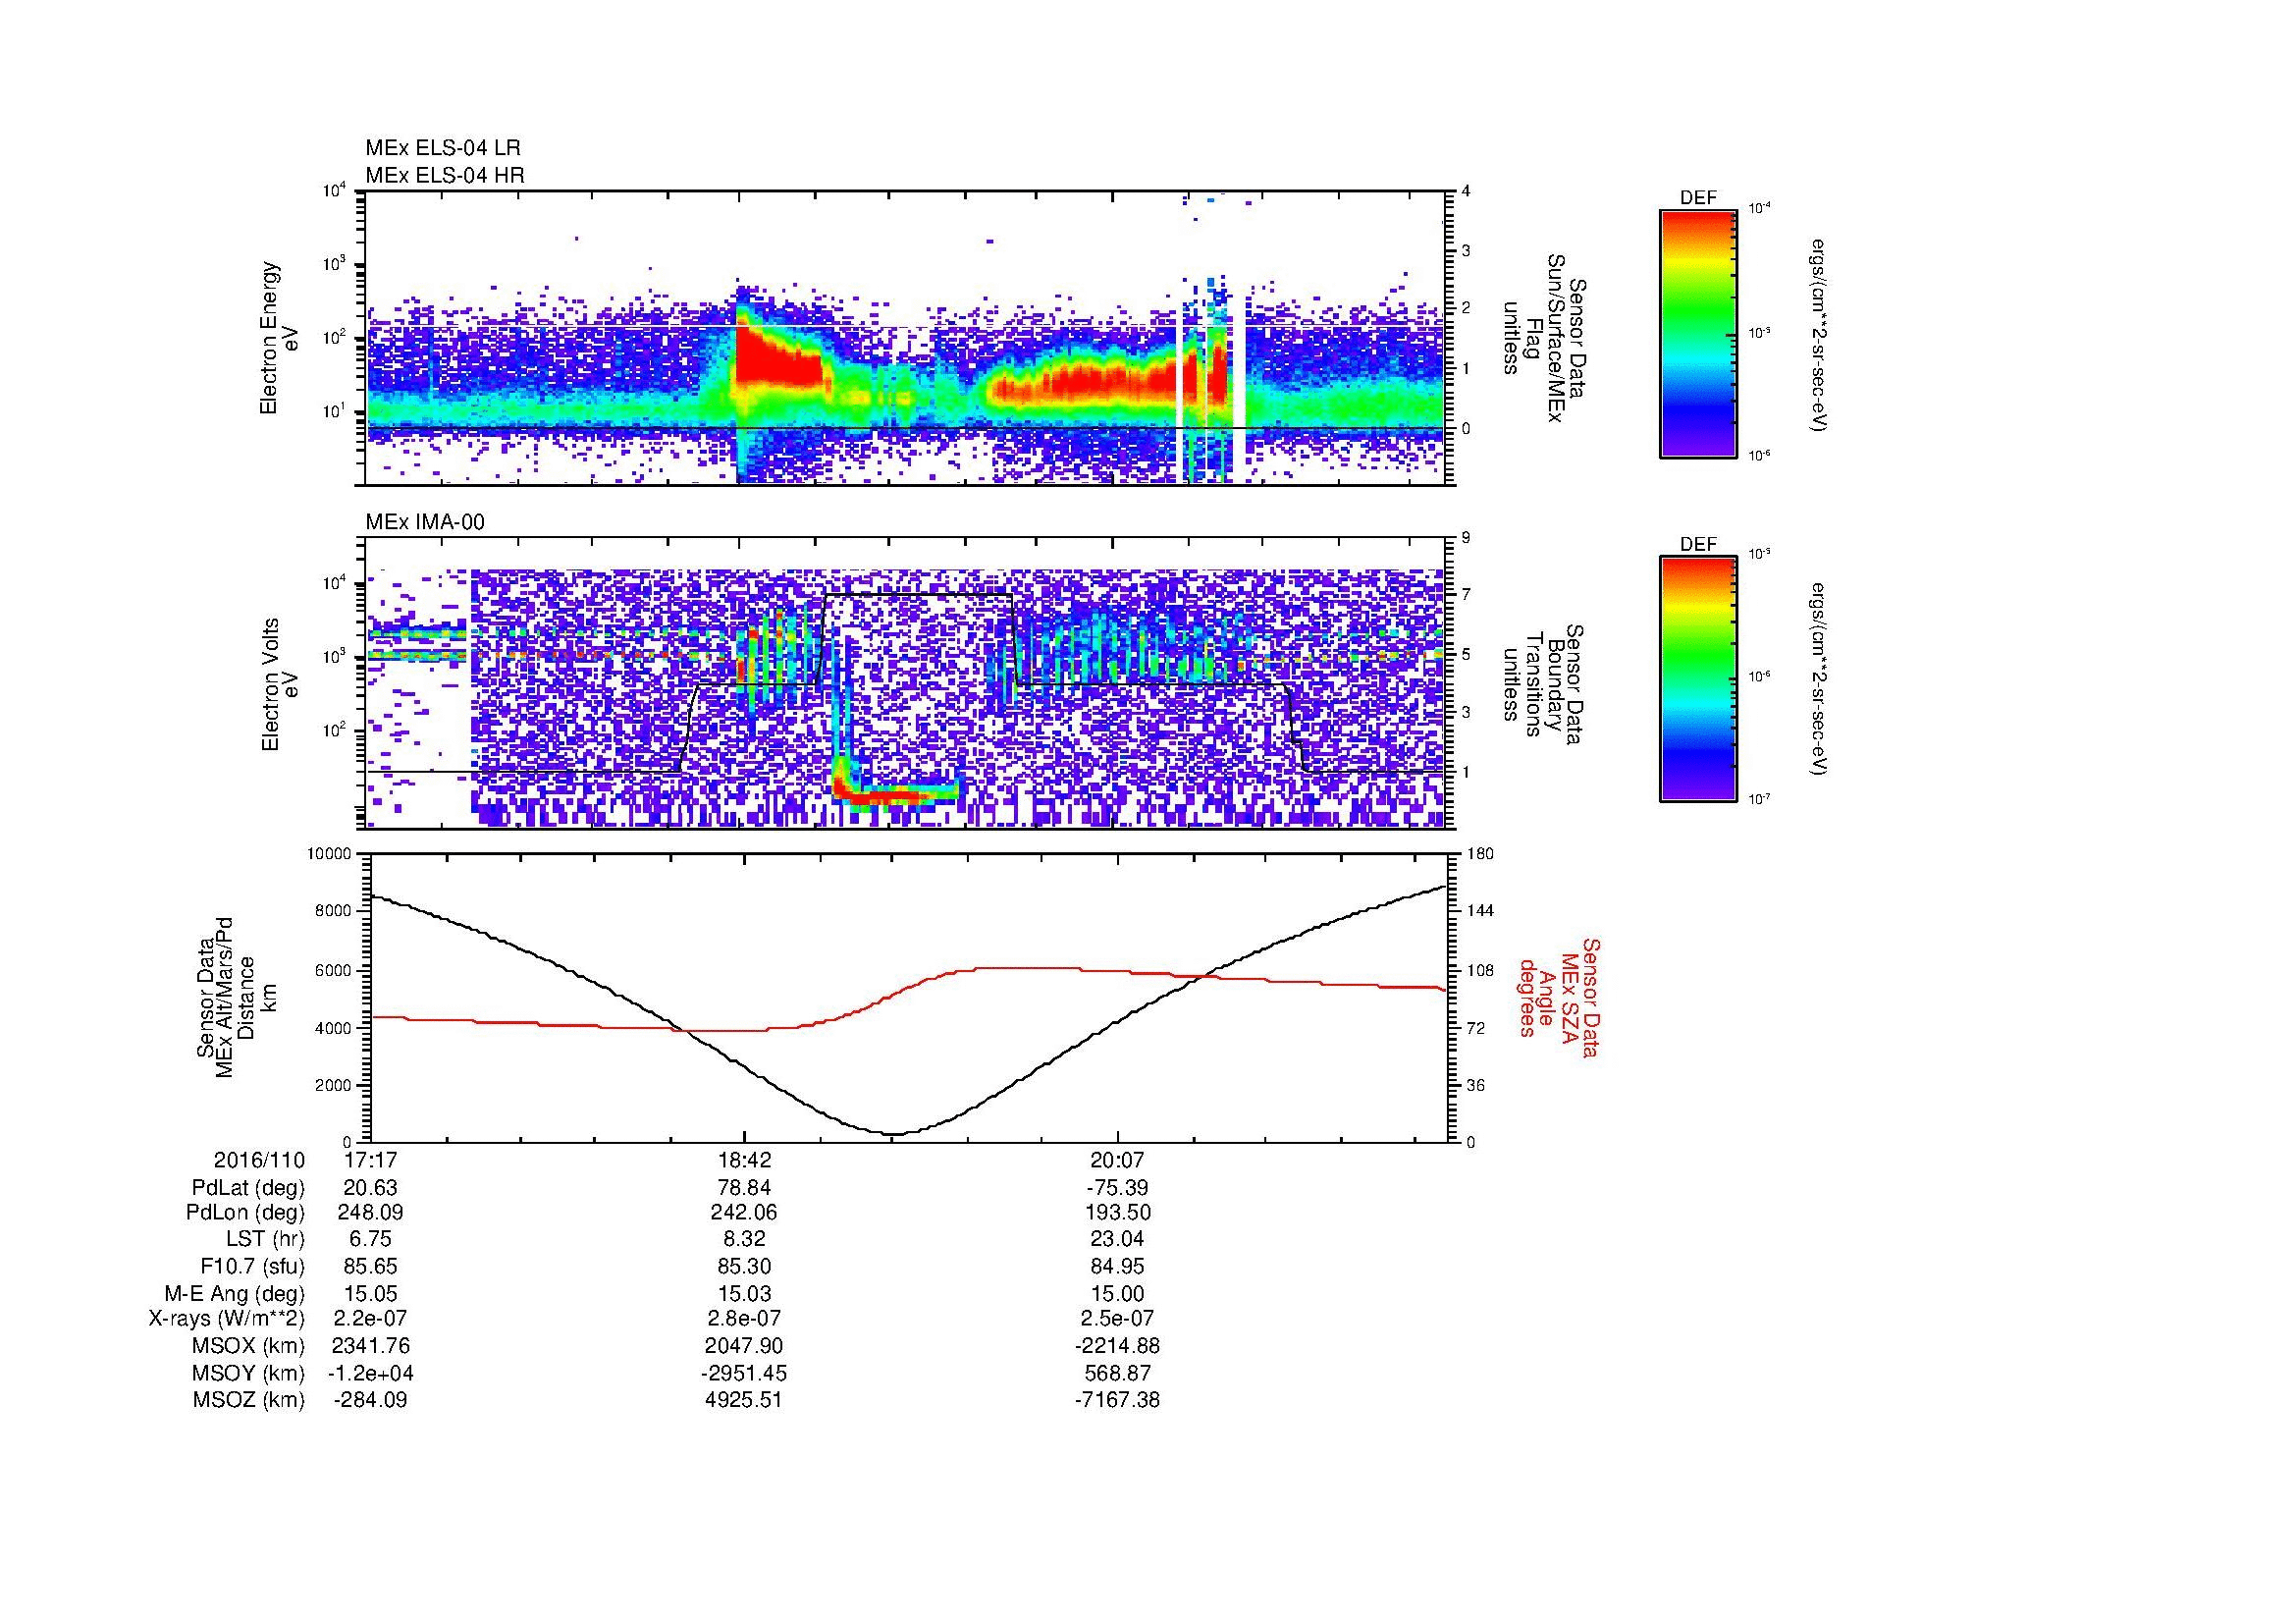
Task: Click the PdLat value '78.84'
Action: [x=744, y=1188]
